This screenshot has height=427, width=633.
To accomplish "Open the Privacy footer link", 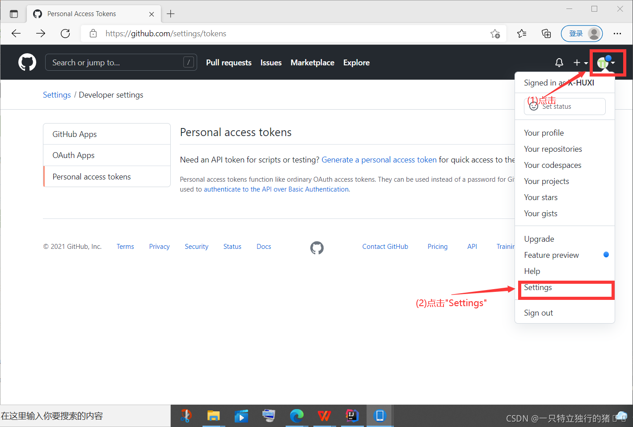I will (x=159, y=247).
